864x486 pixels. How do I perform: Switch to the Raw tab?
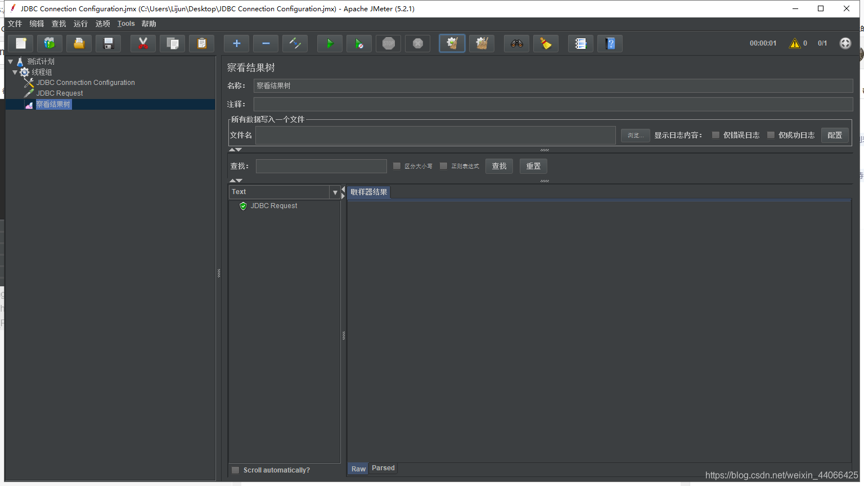tap(358, 469)
